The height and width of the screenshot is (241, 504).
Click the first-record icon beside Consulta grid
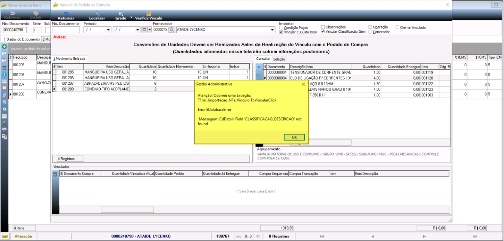259,68
